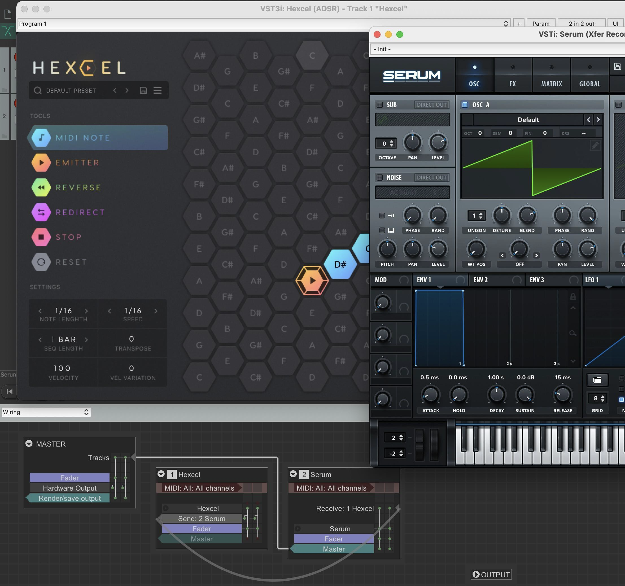Click the Param button in Hexcel plugin header
The image size is (625, 586).
point(541,24)
